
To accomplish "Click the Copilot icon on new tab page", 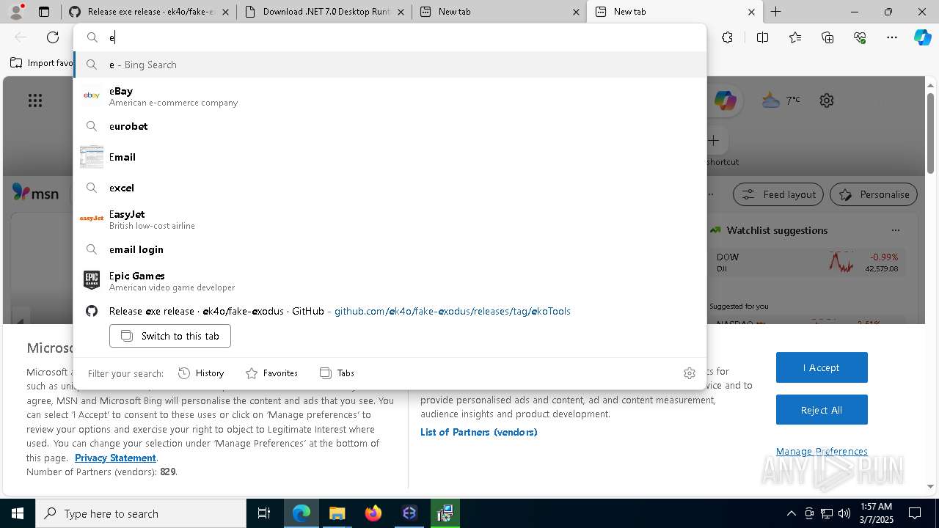I will (725, 100).
